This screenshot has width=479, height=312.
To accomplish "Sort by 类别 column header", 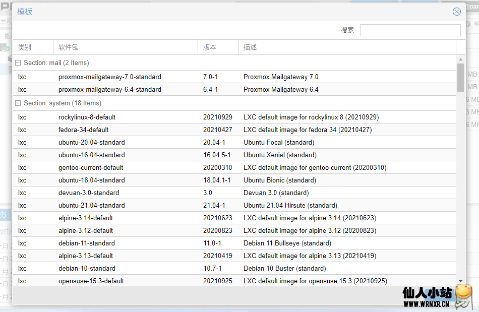I will click(33, 47).
